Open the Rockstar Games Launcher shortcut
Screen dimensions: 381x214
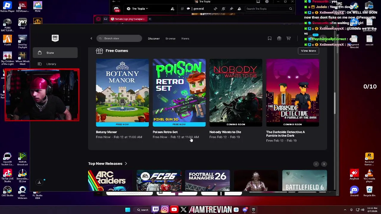369,159
